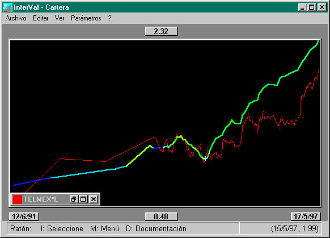Click the InterVal application icon in title bar
The width and height of the screenshot is (330, 238).
pyautogui.click(x=8, y=7)
